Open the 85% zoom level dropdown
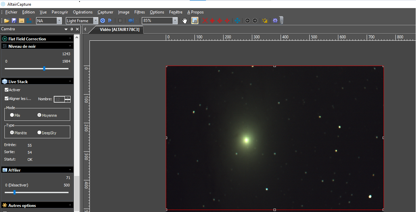The image size is (416, 212). pyautogui.click(x=175, y=21)
